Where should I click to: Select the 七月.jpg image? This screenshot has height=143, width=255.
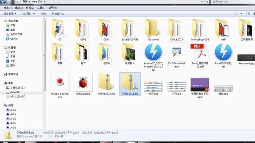153,88
